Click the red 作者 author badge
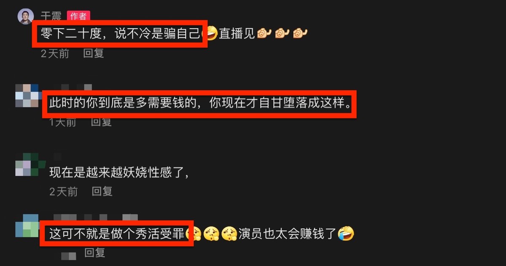Screen dimensions: 506x266 [78, 16]
